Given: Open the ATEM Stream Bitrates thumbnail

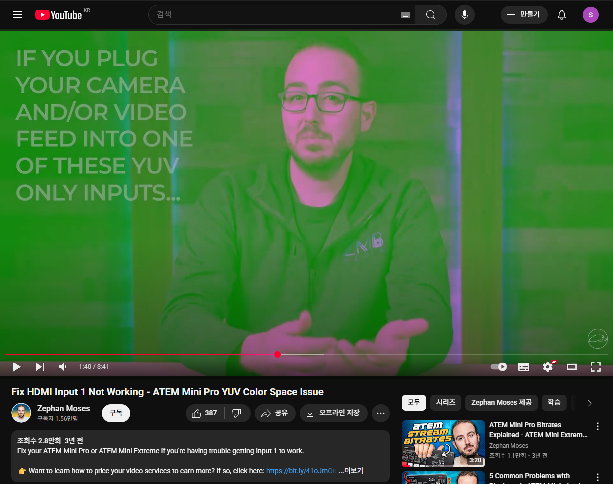Looking at the screenshot, I should point(443,443).
